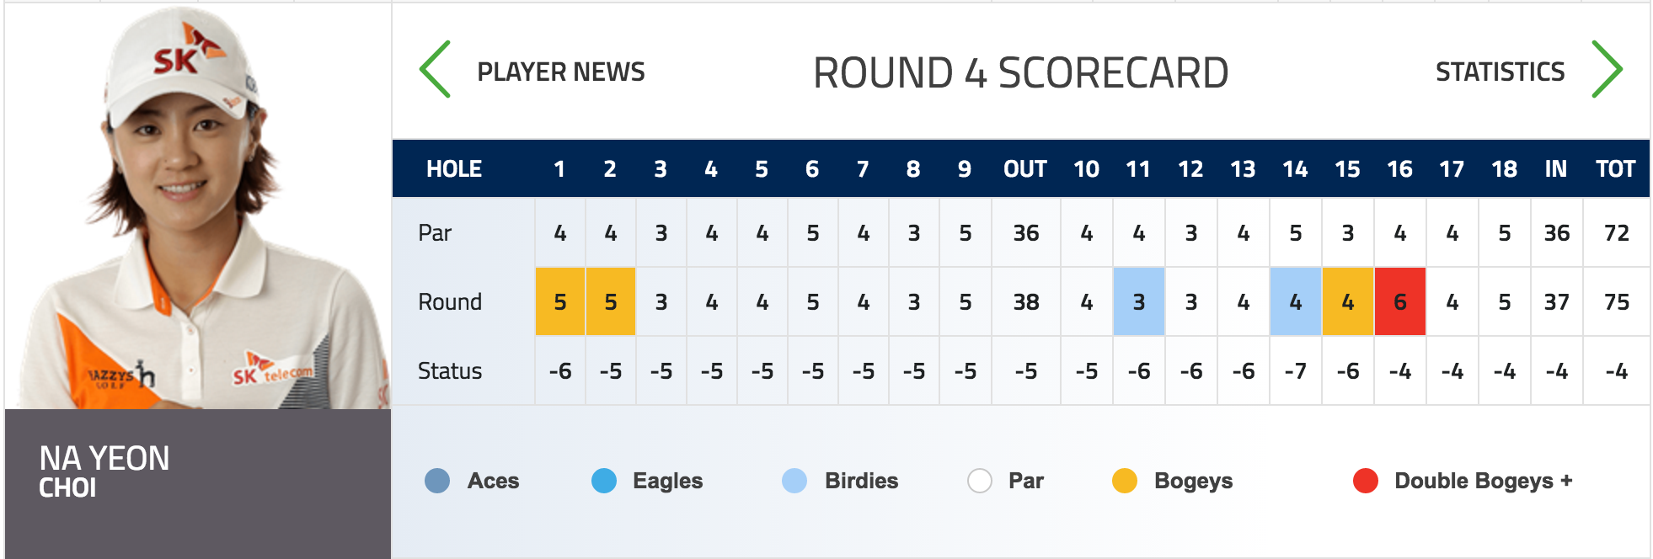This screenshot has height=559, width=1653.
Task: Click the green left arrow chevron
Action: point(436,69)
